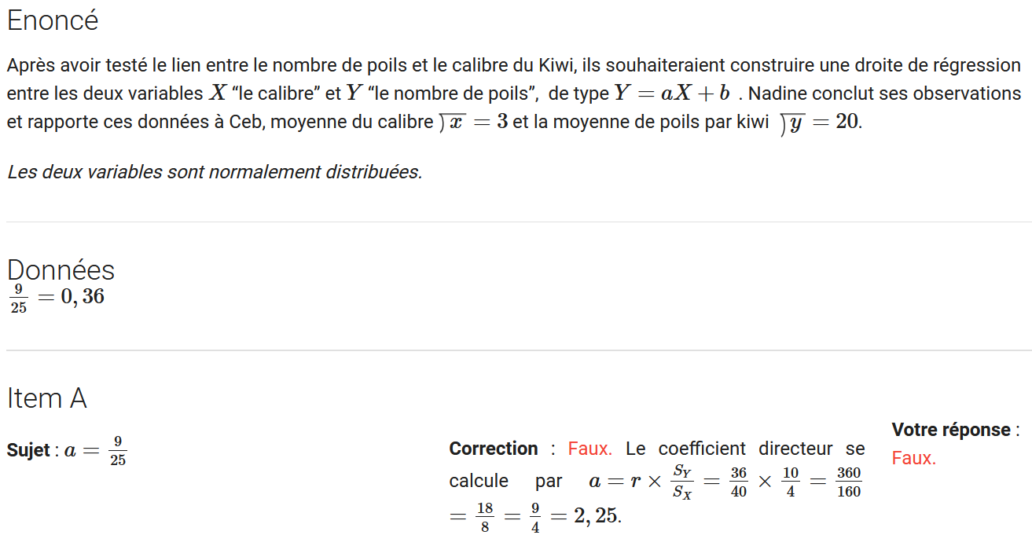Click the Sujet label
The image size is (1032, 546).
point(28,450)
